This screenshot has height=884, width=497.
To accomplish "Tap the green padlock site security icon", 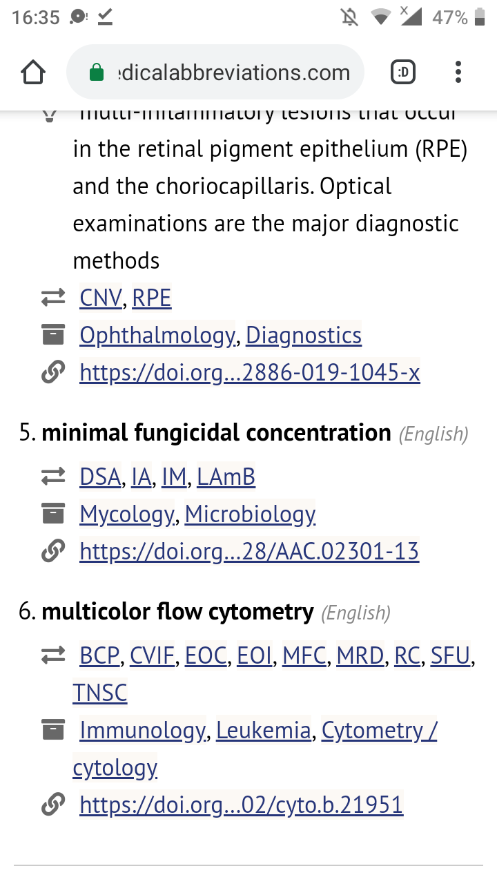I will pyautogui.click(x=97, y=73).
